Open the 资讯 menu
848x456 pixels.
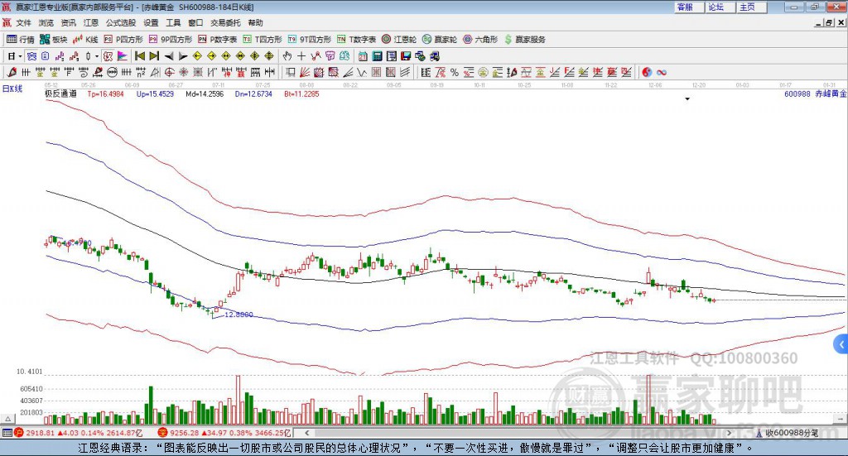(68, 22)
